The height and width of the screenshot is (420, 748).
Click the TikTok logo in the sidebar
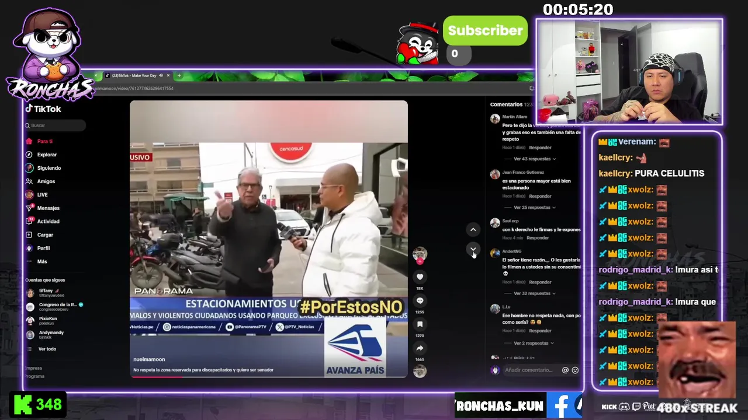tap(43, 109)
